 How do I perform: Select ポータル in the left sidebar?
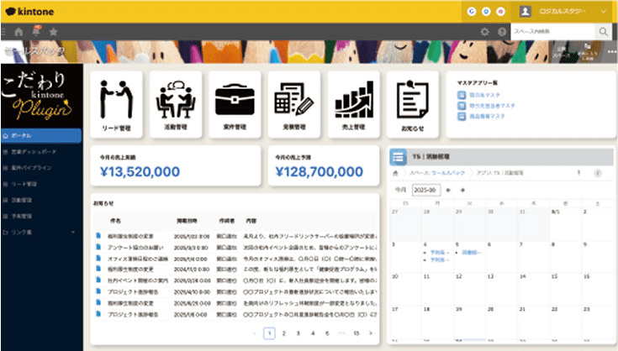[40, 134]
